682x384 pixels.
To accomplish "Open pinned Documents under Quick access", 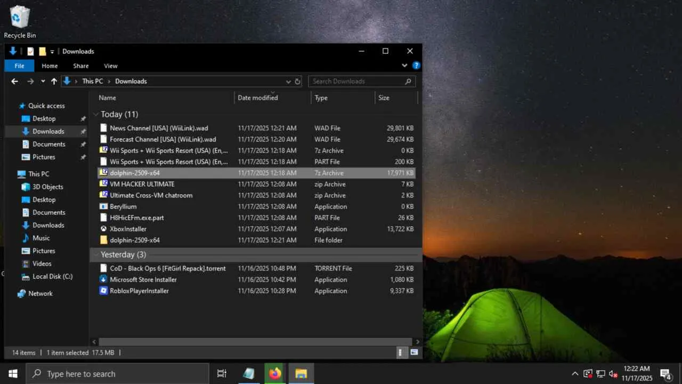I will point(48,144).
